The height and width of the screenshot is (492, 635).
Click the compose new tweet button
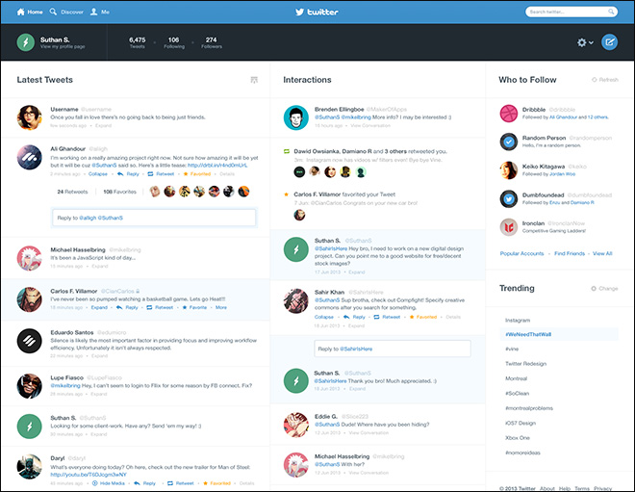click(609, 42)
